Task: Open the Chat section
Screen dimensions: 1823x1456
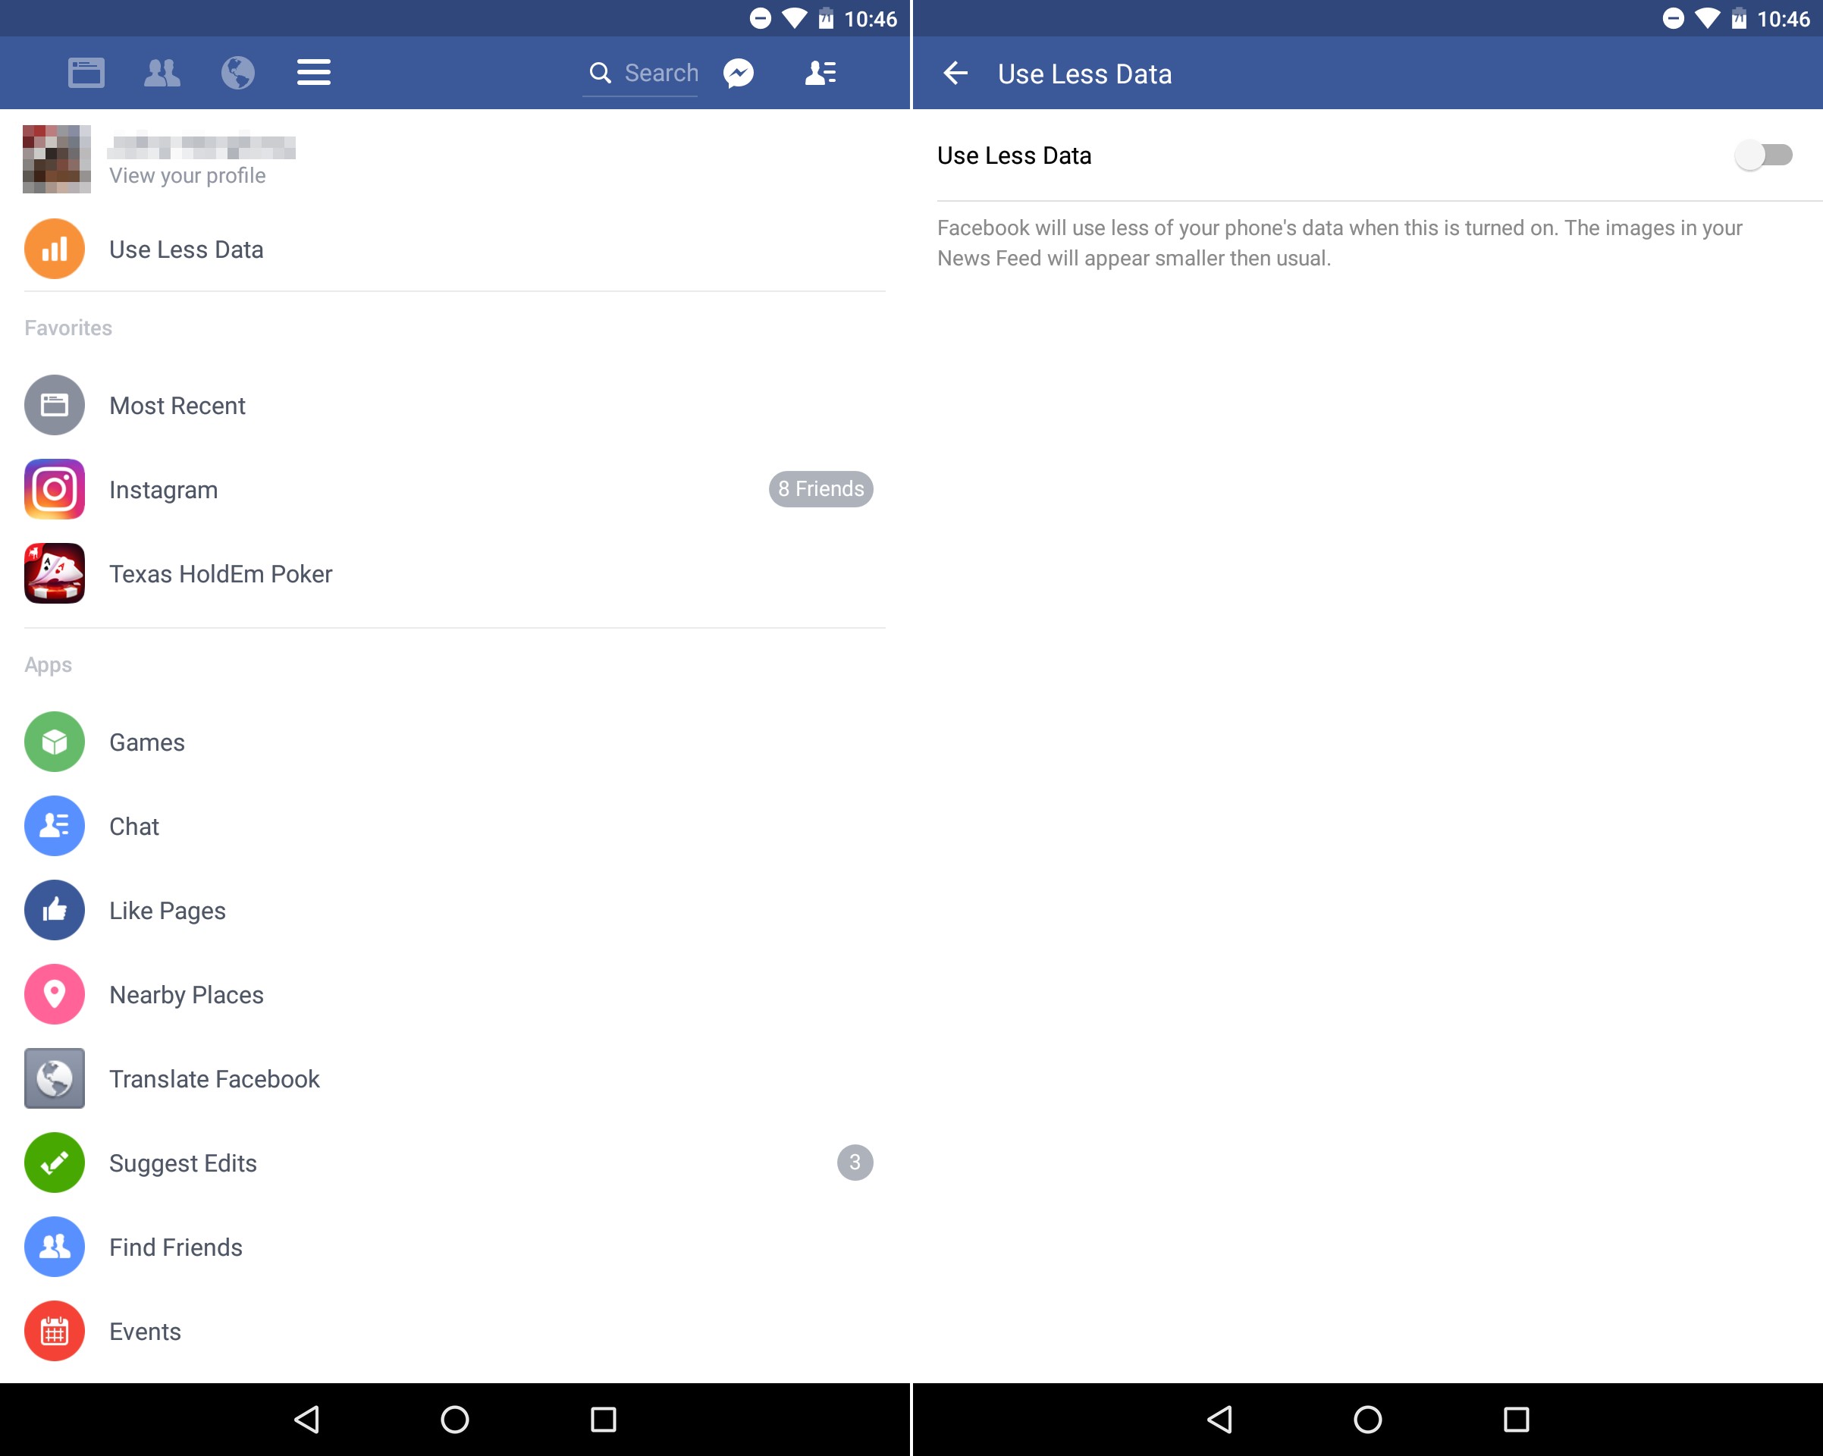Action: (x=132, y=824)
